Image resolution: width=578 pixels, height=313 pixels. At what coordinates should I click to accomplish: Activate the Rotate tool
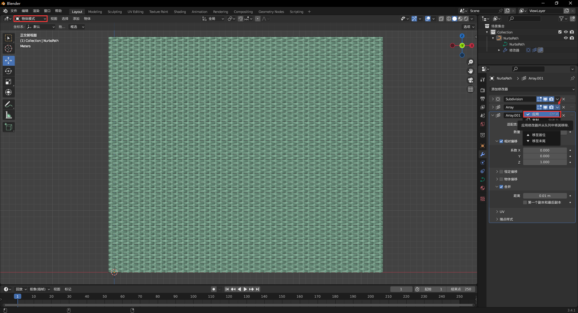point(8,71)
